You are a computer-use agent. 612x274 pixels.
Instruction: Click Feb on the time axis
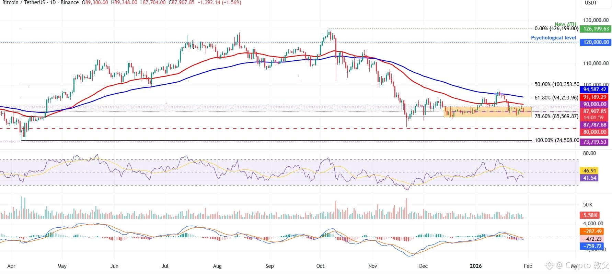tap(528, 266)
